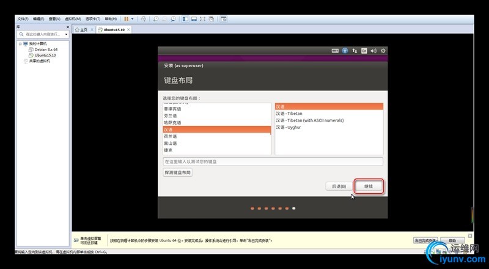Viewport: 489px width, 269px height.
Task: Open the 选项卡(T) menu
Action: click(93, 19)
